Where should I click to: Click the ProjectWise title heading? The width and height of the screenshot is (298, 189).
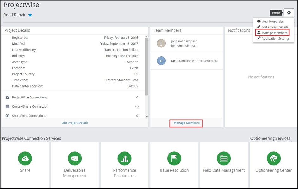(22, 5)
